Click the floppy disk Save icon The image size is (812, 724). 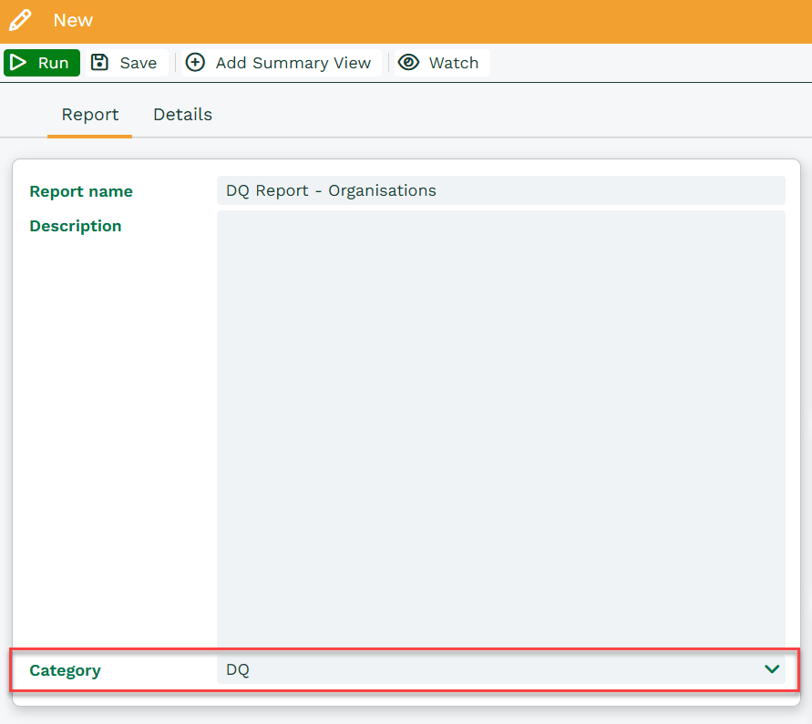pyautogui.click(x=100, y=63)
